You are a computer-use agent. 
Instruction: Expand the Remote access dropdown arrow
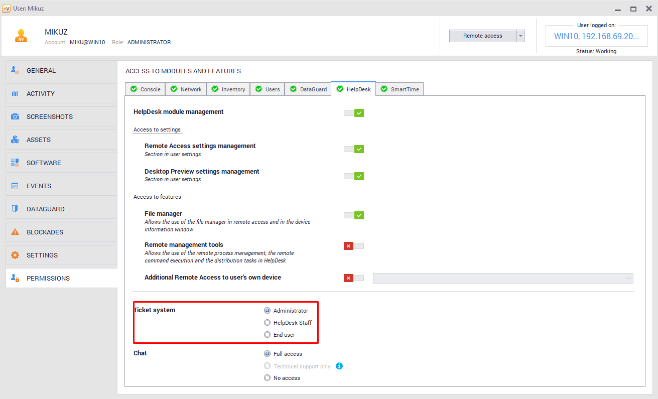[520, 36]
